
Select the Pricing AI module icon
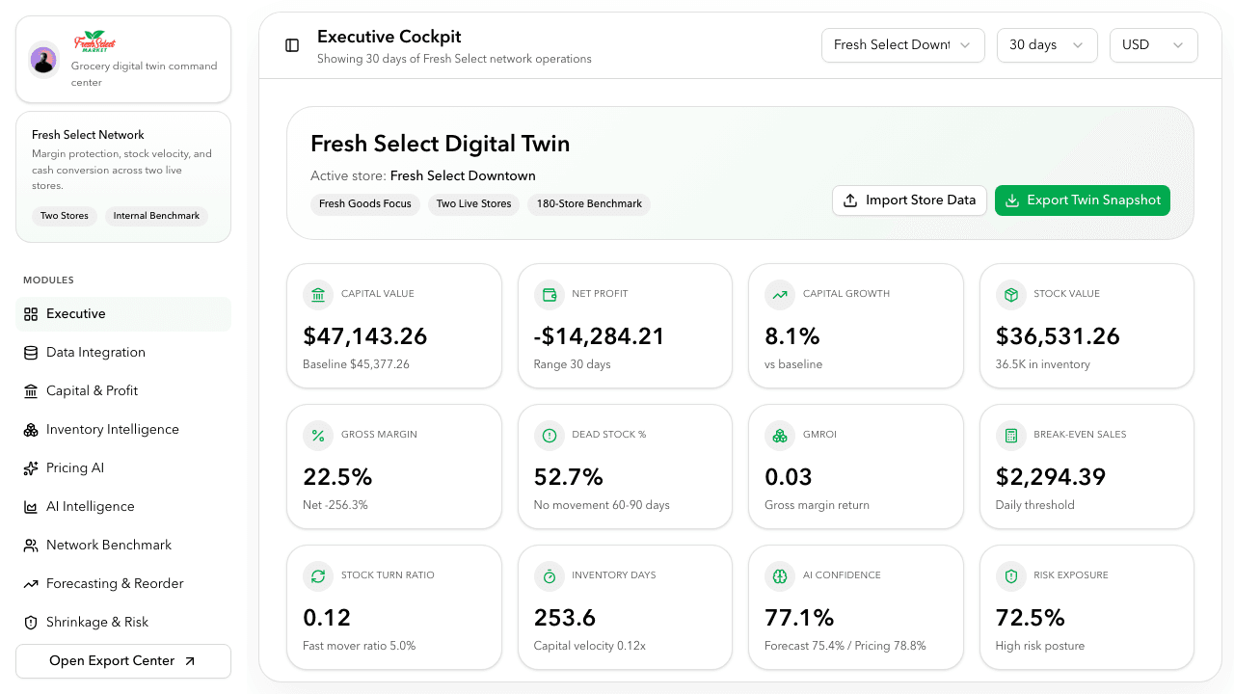point(30,467)
